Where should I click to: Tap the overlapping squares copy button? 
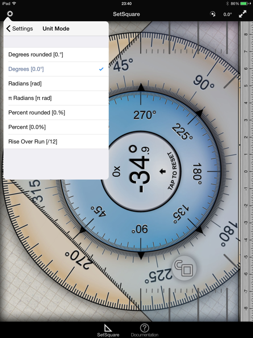[x=184, y=268]
